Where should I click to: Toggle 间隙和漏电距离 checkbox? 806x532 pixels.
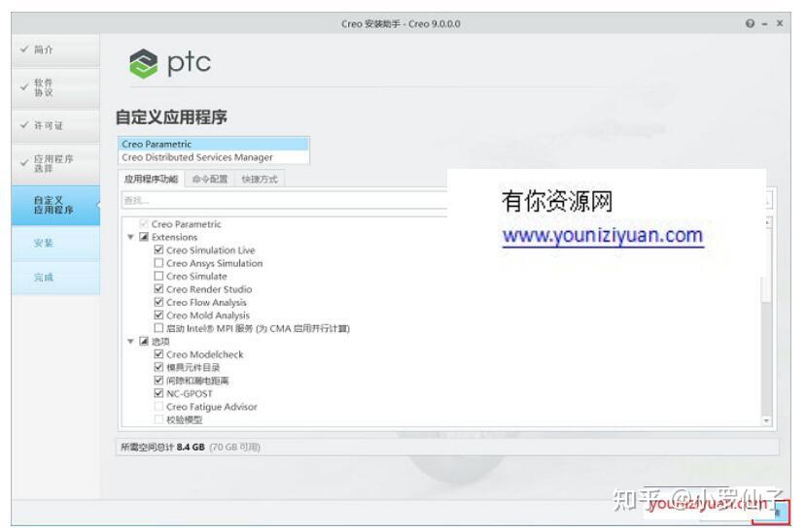pos(158,381)
